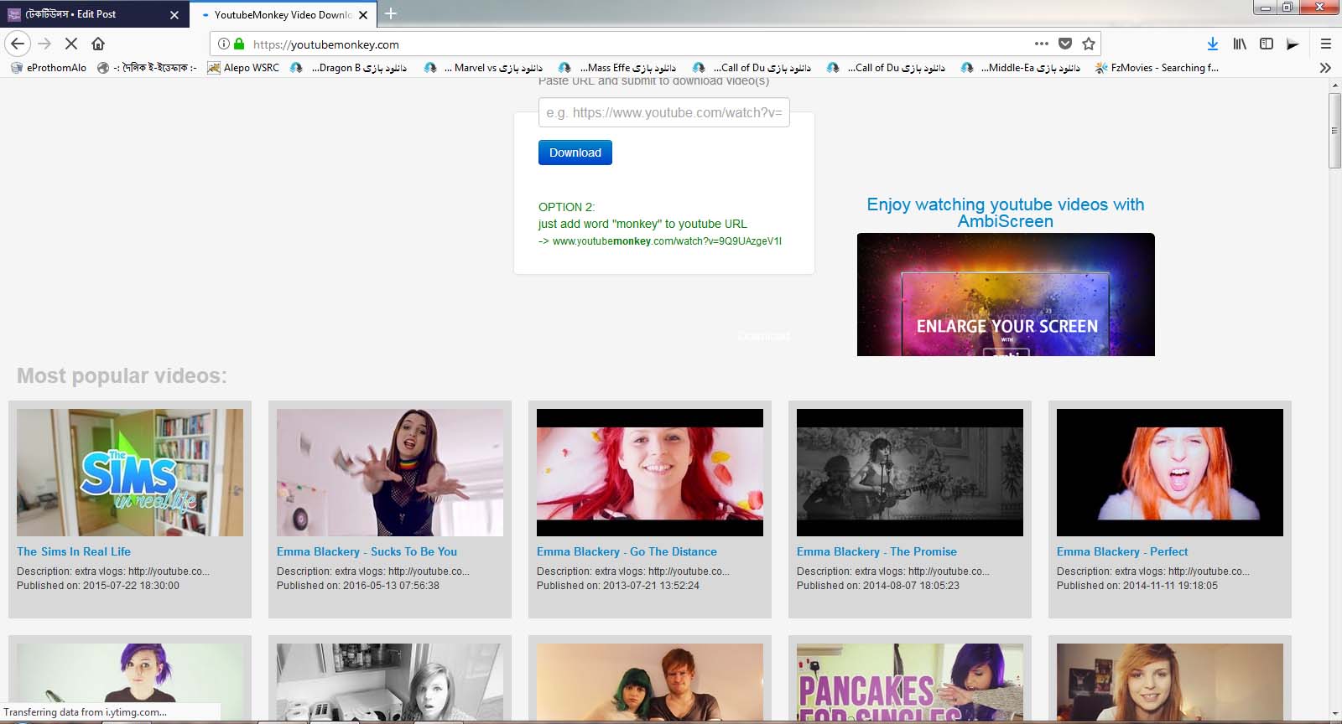Viewport: 1342px width, 724px height.
Task: Stop page loading with the X button
Action: point(71,44)
